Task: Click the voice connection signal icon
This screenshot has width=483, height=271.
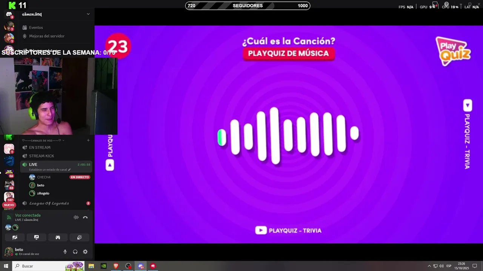Action: 9,217
